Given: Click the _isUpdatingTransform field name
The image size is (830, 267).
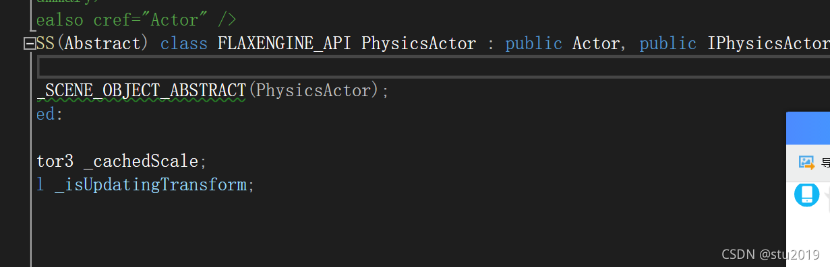Looking at the screenshot, I should (x=150, y=185).
